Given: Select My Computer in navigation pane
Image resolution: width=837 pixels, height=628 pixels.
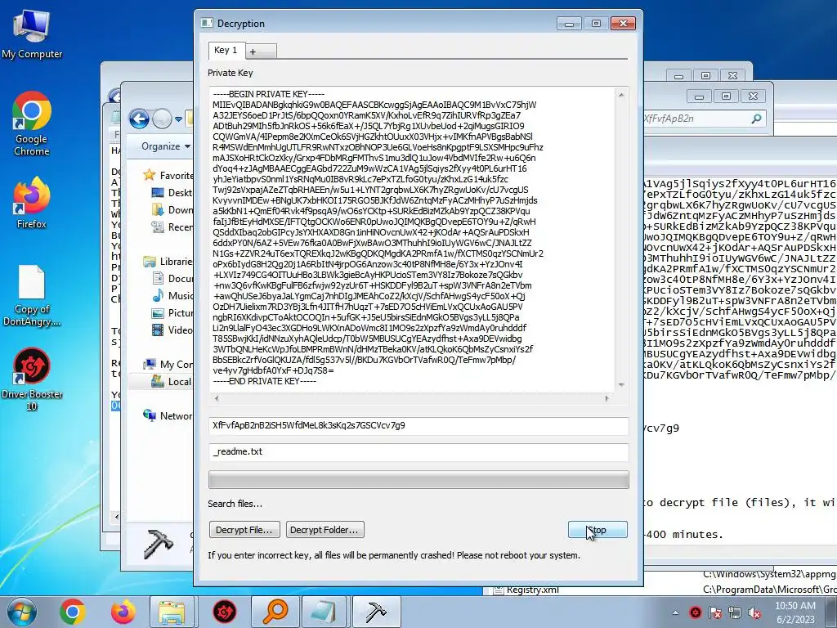Looking at the screenshot, I should point(168,364).
